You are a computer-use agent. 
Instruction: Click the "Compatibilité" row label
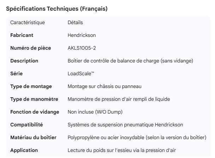(27, 125)
